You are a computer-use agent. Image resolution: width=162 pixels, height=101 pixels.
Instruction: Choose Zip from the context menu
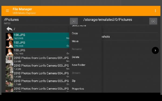pos(73,81)
